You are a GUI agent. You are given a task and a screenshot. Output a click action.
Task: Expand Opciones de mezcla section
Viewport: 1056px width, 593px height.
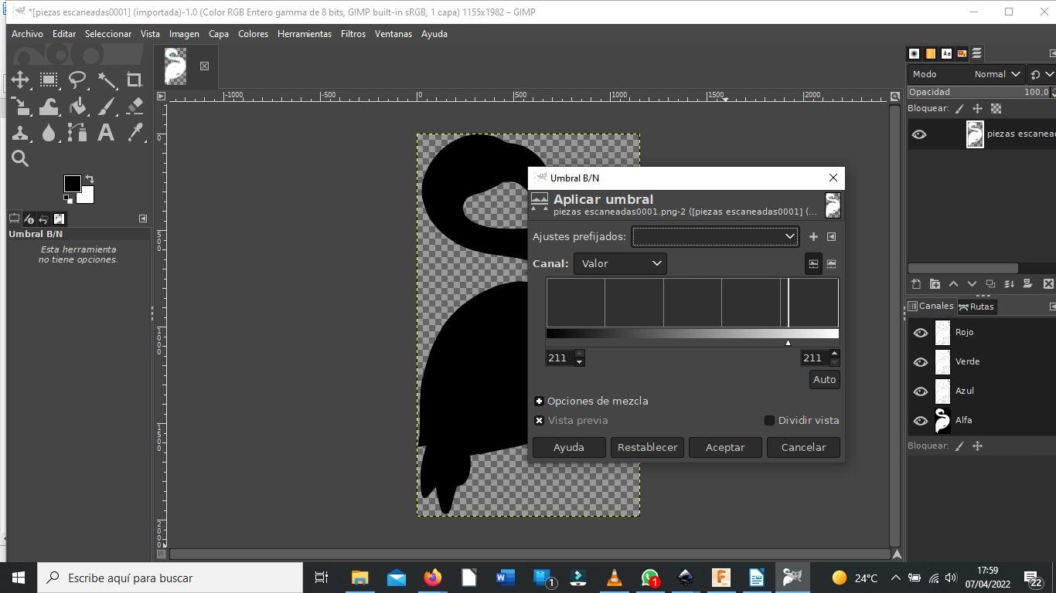tap(539, 402)
